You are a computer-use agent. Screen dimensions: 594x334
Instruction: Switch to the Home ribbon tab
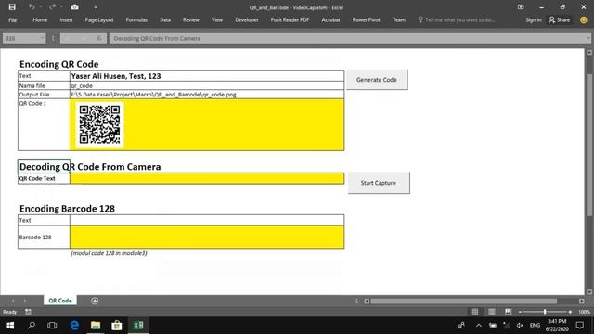(x=40, y=20)
